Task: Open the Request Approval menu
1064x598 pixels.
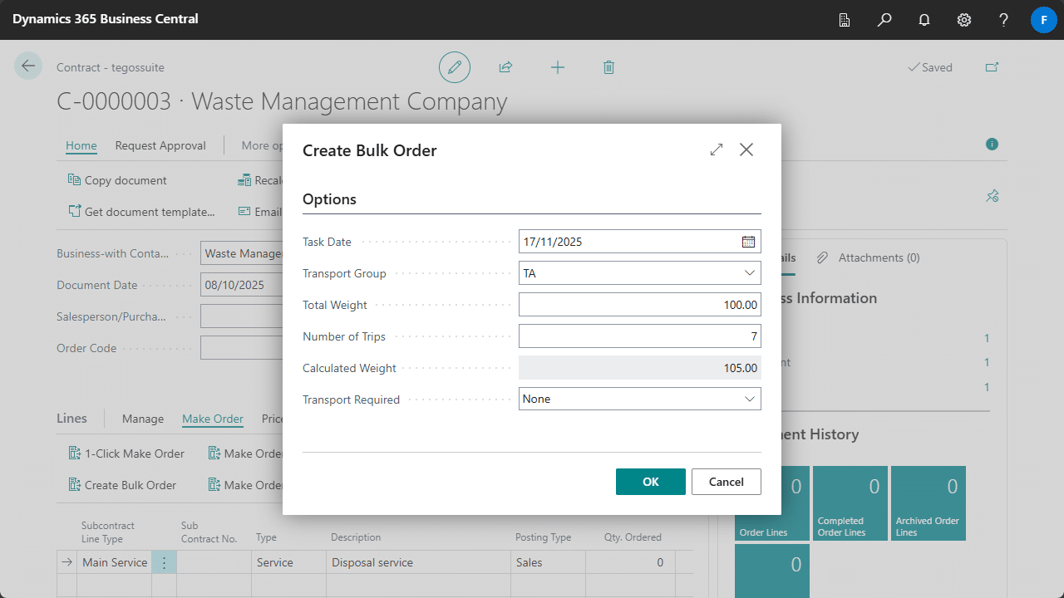Action: (160, 145)
